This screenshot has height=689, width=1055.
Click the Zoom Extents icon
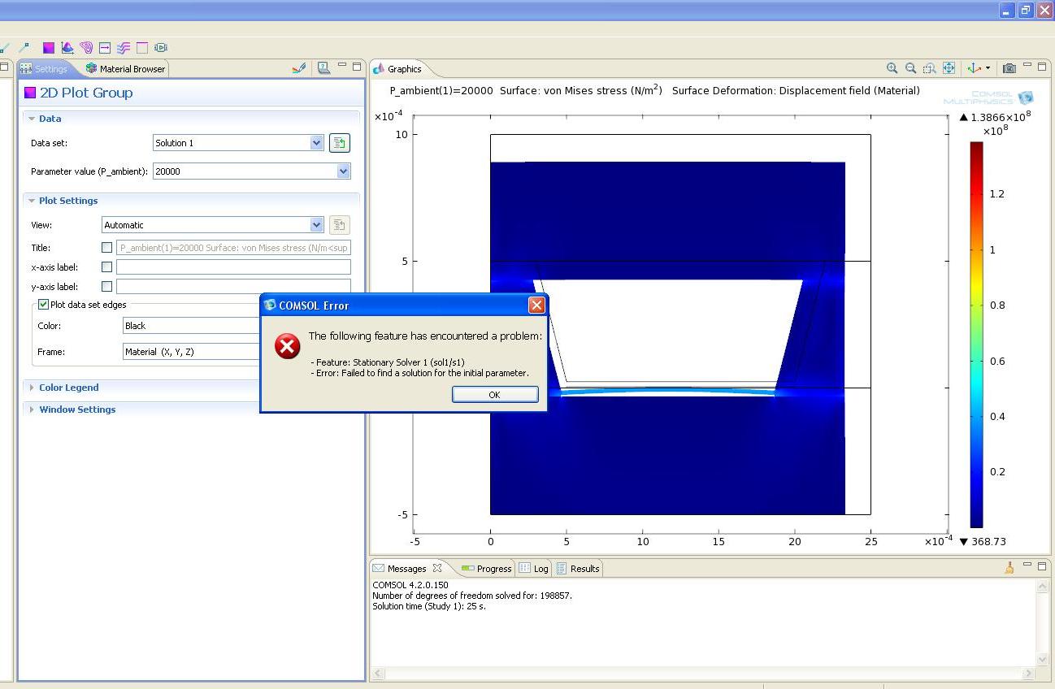(x=949, y=69)
